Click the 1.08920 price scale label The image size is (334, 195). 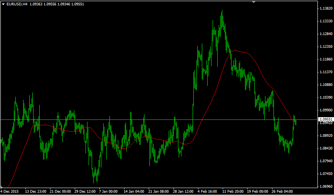point(326,136)
